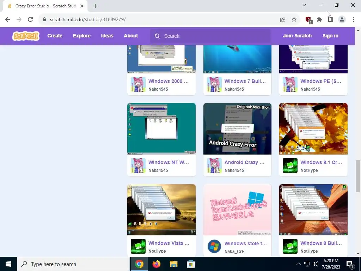This screenshot has width=361, height=271.
Task: Click author Naka4545 under Windows NT W...
Action: coord(158,170)
